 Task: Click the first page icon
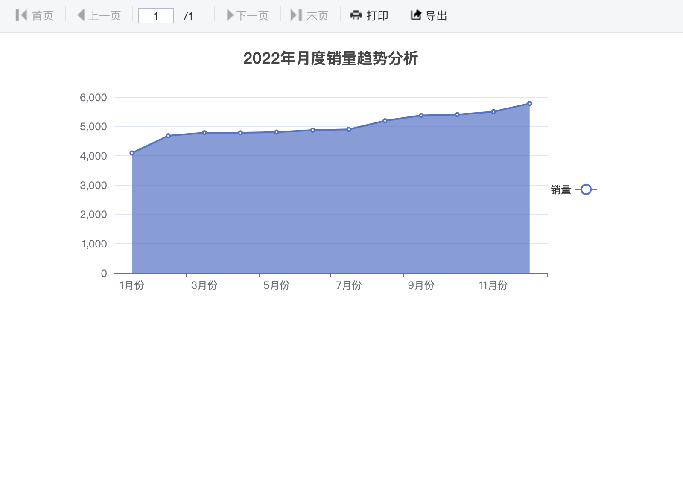[x=21, y=15]
